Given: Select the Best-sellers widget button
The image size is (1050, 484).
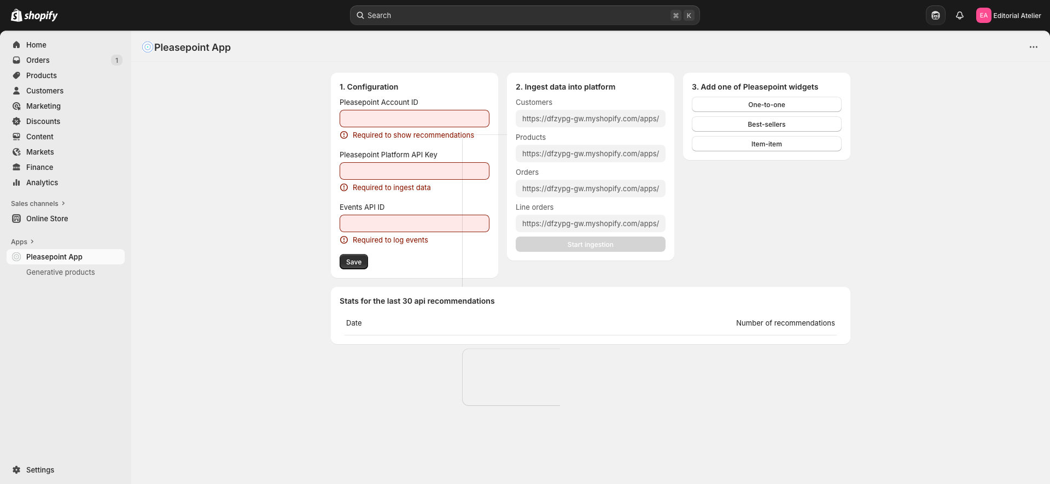Looking at the screenshot, I should pos(766,124).
